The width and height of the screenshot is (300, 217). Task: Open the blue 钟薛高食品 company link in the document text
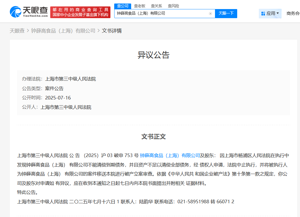[x=170, y=155]
